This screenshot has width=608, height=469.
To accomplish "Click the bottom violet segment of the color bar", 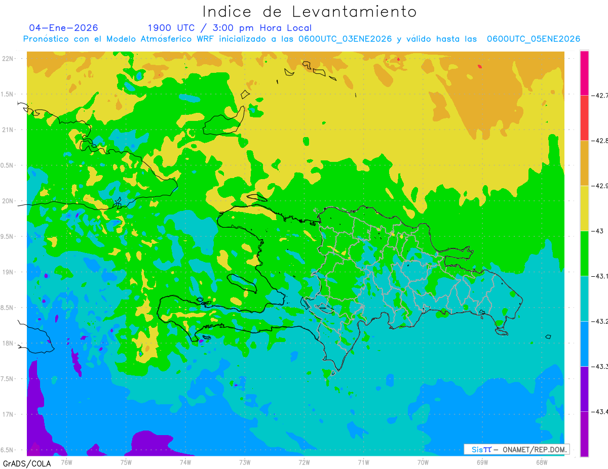I will pos(584,434).
